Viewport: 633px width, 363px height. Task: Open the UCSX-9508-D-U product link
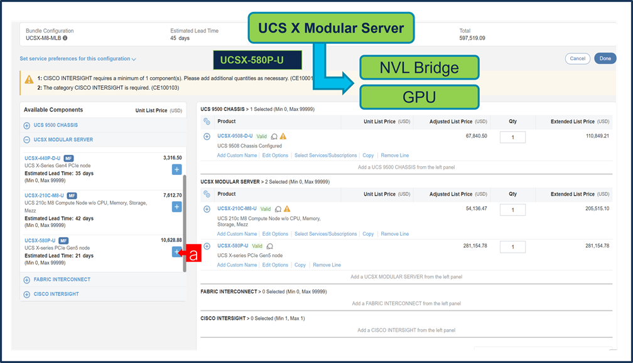coord(235,136)
